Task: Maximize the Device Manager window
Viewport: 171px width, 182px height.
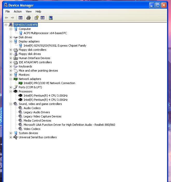Action: pos(158,5)
